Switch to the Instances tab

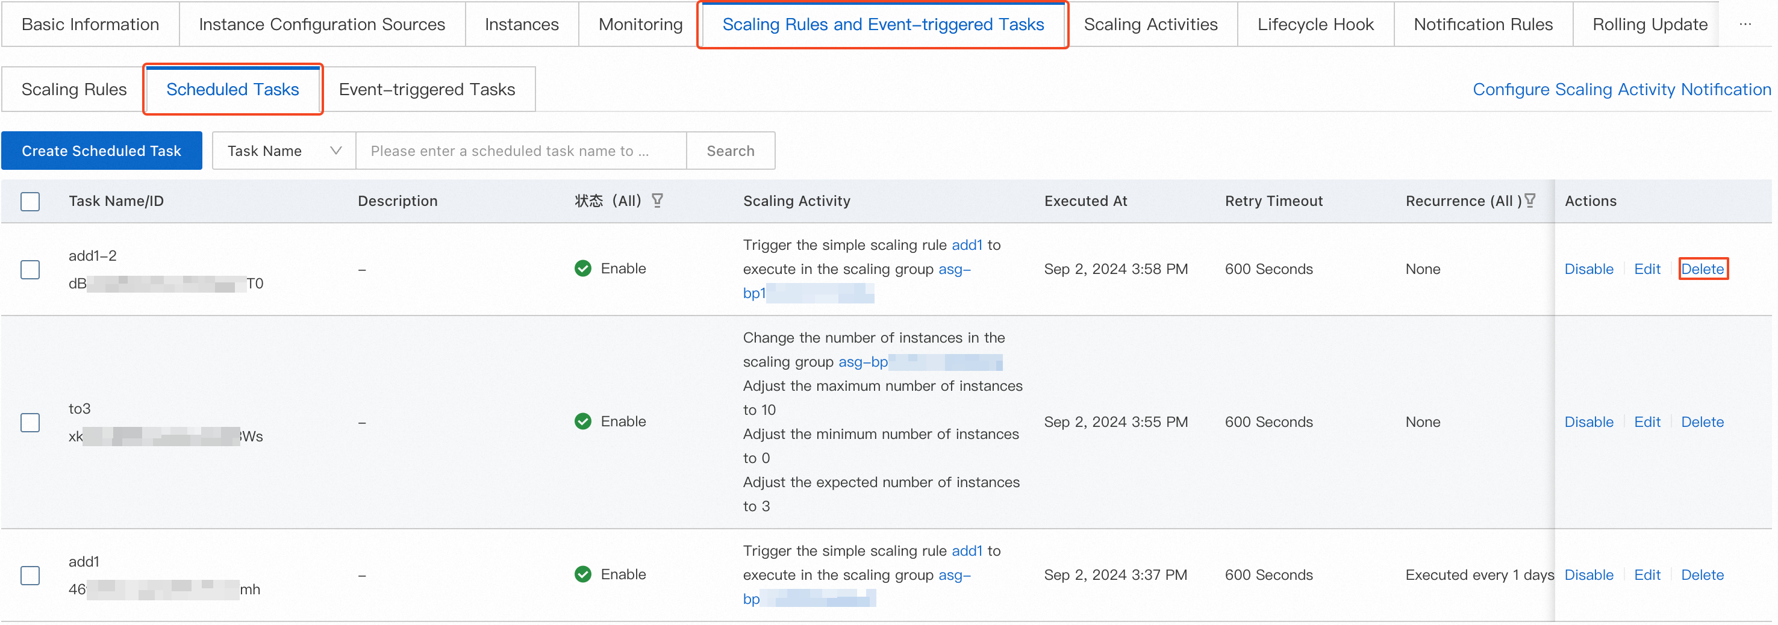click(522, 24)
